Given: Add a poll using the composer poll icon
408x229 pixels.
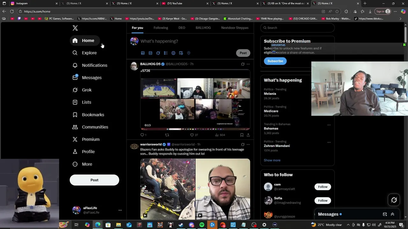Looking at the screenshot, I should tap(166, 53).
